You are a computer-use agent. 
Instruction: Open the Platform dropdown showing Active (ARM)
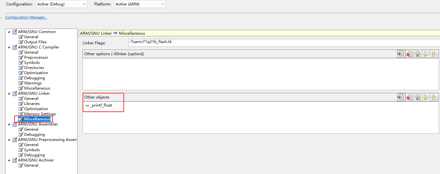click(x=140, y=4)
